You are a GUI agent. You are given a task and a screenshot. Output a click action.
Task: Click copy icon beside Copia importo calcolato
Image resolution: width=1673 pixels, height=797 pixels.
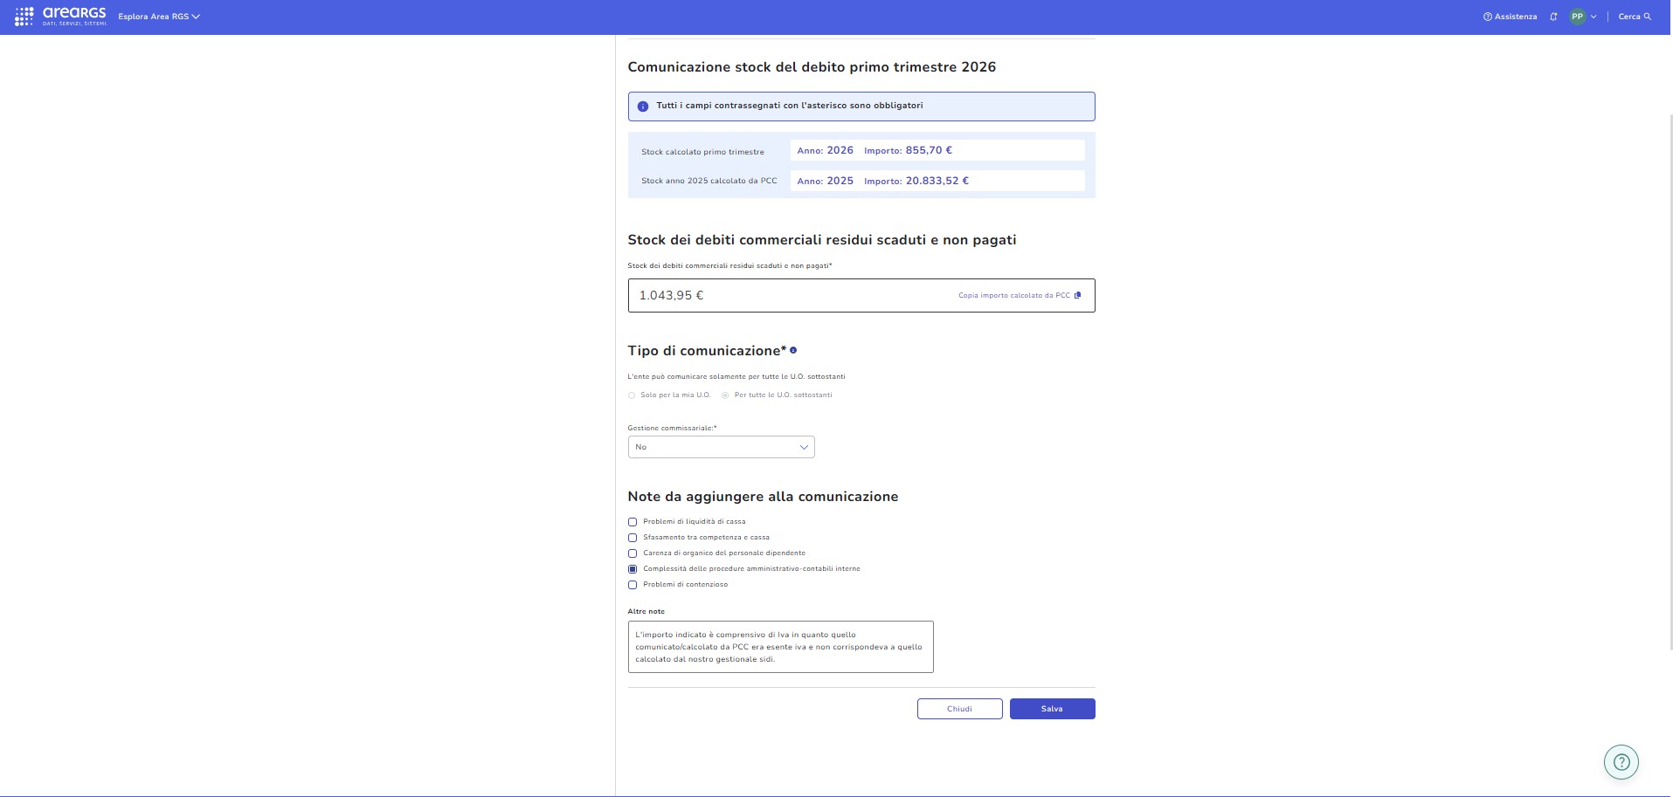coord(1077,296)
